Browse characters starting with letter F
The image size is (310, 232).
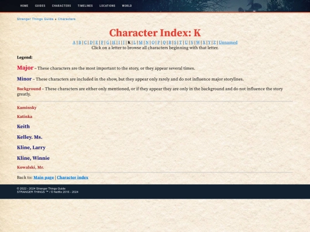(x=102, y=42)
